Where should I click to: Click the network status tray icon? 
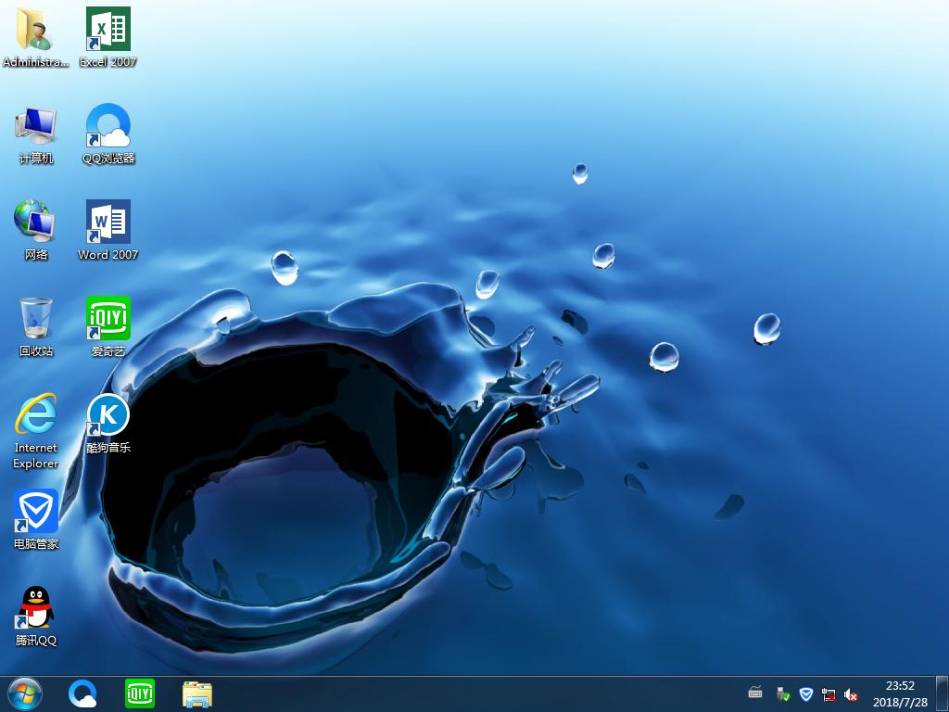point(829,694)
